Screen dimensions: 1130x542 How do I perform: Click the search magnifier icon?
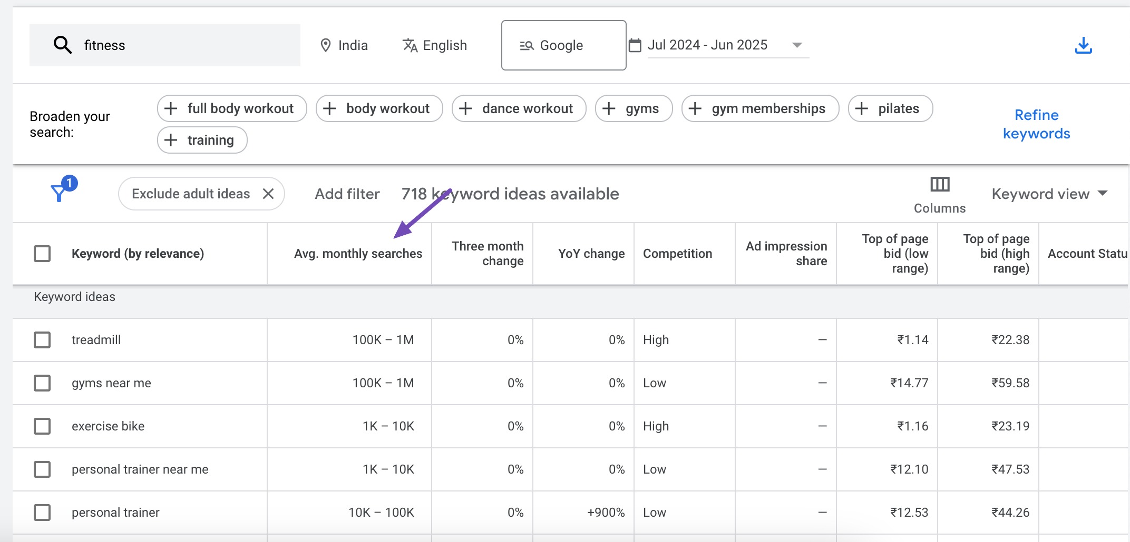coord(63,45)
